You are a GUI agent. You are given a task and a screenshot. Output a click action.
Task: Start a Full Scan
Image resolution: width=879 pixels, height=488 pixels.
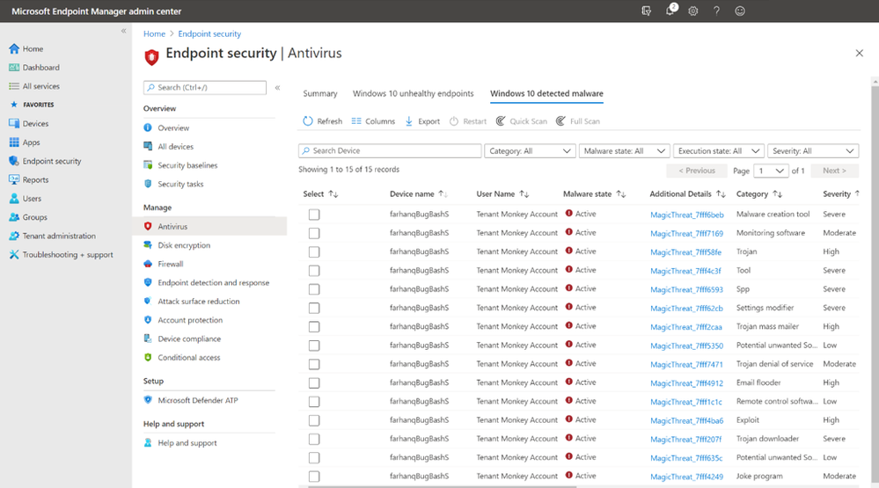point(578,121)
